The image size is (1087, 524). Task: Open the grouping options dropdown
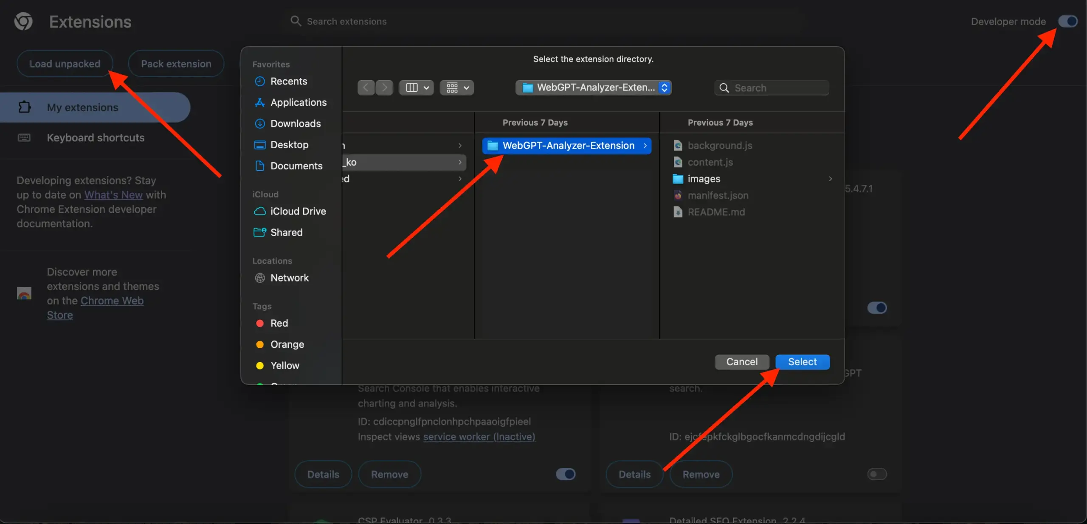457,87
